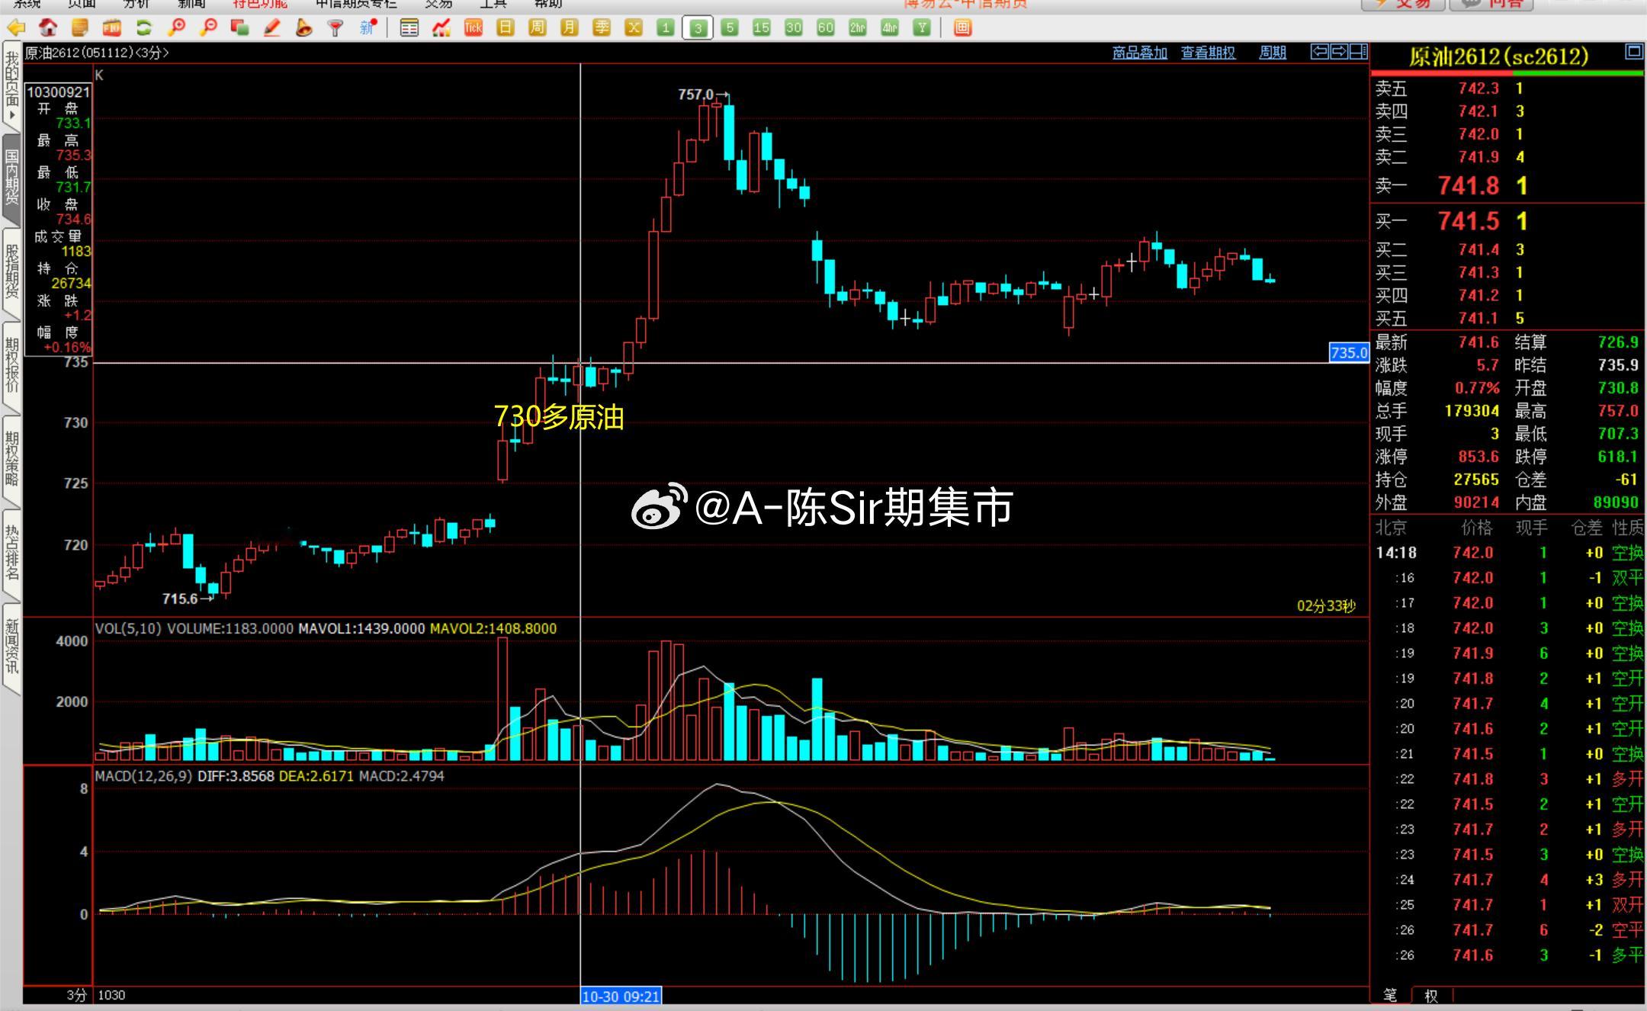Screen dimensions: 1647x1011
Task: Click the 4hr period icon
Action: pyautogui.click(x=890, y=28)
